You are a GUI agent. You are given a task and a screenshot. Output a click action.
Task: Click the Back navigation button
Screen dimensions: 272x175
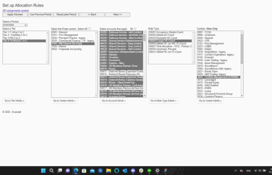tap(92, 14)
